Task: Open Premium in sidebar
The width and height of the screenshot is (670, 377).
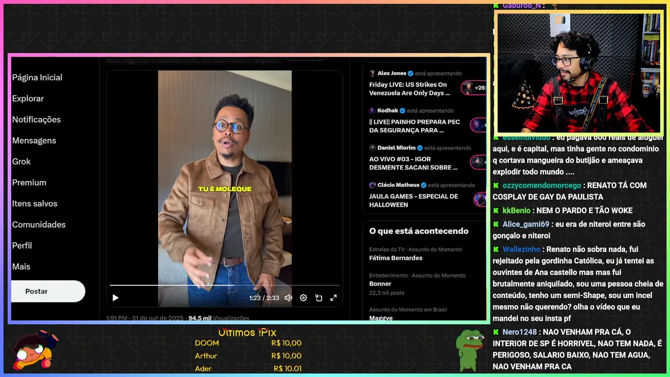Action: [29, 182]
